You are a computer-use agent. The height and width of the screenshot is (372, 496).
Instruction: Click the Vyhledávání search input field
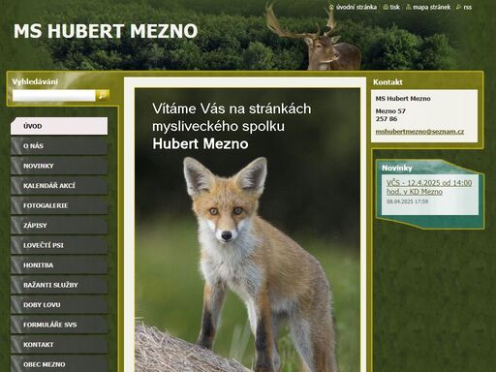click(x=54, y=95)
